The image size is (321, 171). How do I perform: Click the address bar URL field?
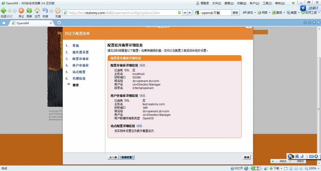[x=123, y=13]
